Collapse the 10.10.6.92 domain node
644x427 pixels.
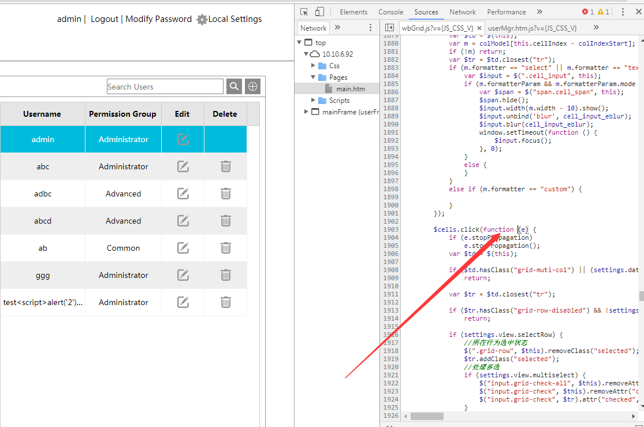[306, 54]
